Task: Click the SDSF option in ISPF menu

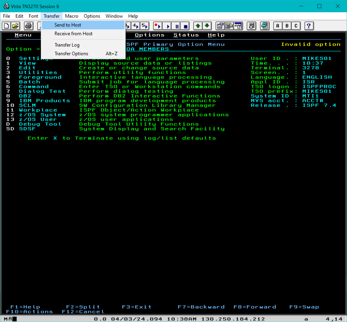Action: (27, 129)
